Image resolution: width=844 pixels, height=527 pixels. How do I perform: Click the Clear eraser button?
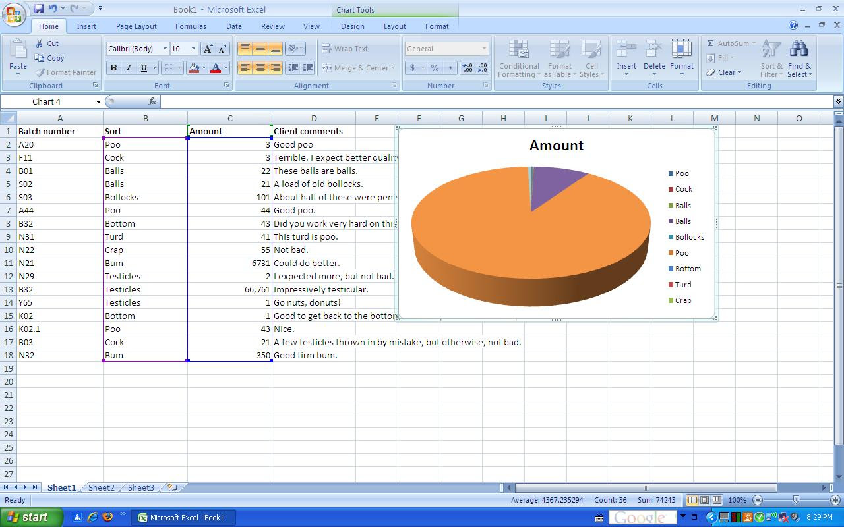[x=723, y=72]
